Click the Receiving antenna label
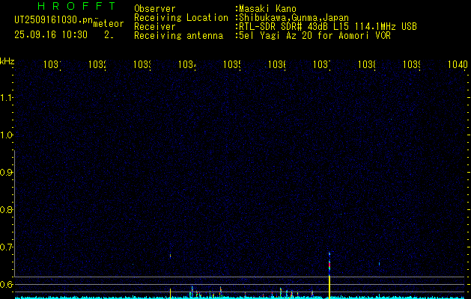Screen dimensions: 471x299 point(178,36)
